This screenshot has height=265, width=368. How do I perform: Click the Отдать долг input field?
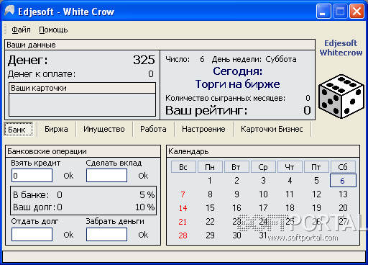click(x=32, y=235)
